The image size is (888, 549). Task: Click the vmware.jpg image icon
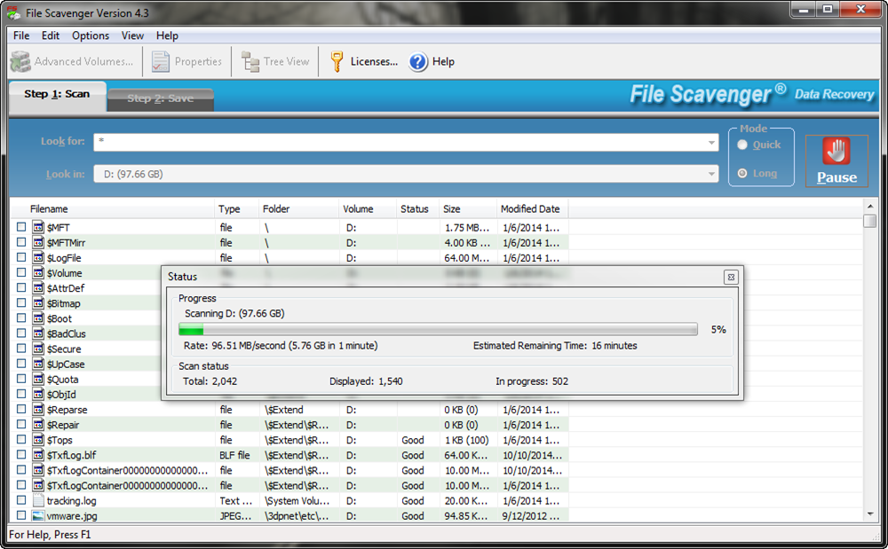click(x=38, y=515)
